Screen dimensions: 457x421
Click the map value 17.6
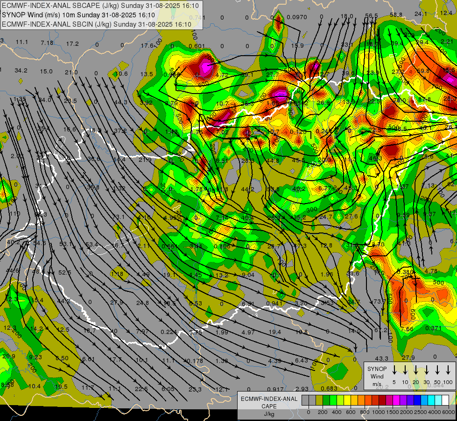click(147, 45)
